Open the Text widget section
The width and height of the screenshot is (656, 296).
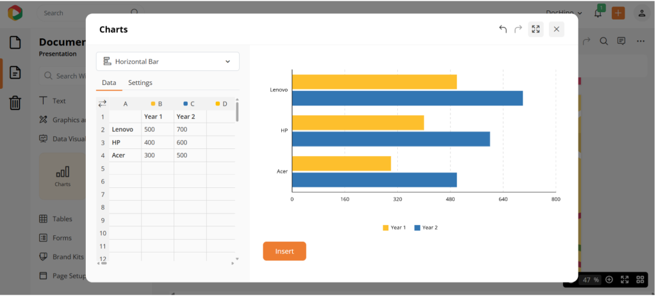[x=53, y=100]
